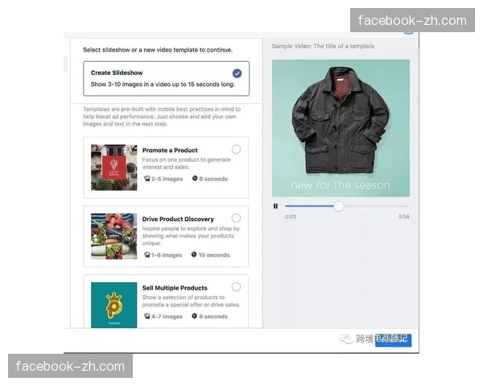483x386 pixels.
Task: Click the Create Slideshow heading text
Action: click(117, 72)
